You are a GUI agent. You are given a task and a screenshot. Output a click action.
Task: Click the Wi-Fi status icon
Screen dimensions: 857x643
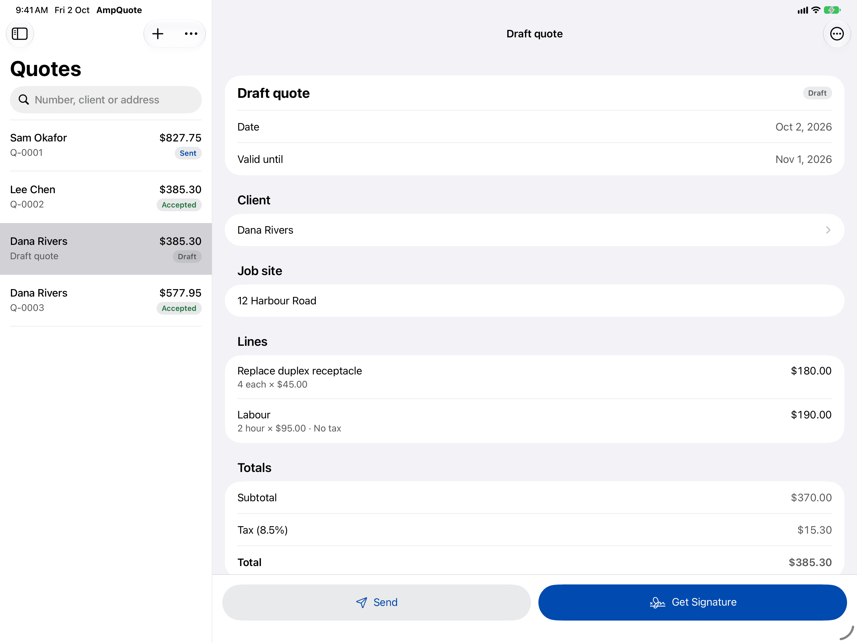click(x=816, y=10)
